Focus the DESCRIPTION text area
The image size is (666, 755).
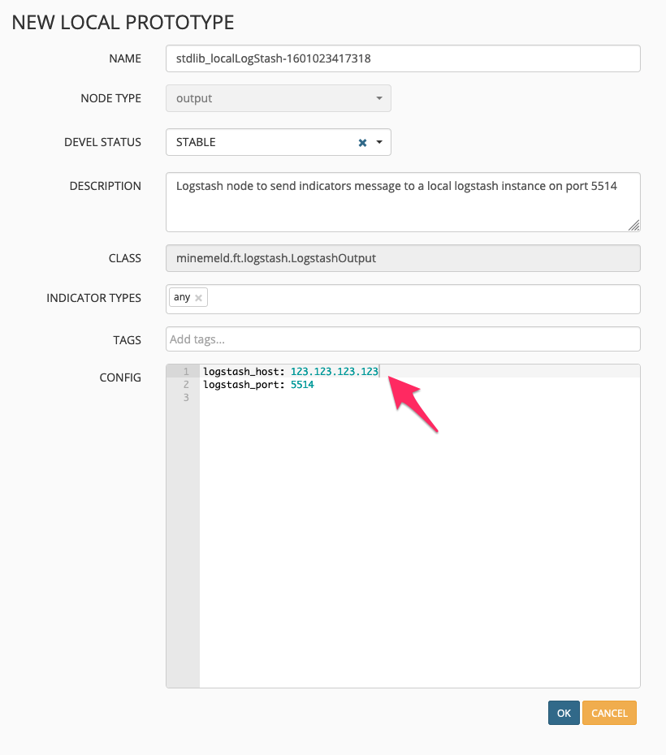click(403, 201)
